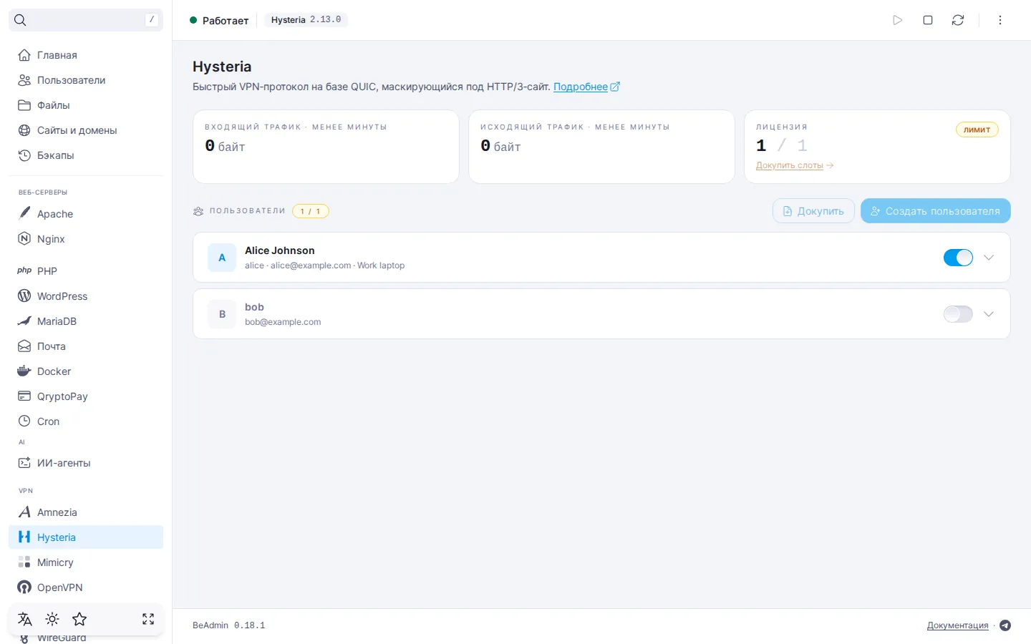Click the star favorites icon
Screen dimensions: 1031x644
tap(79, 619)
